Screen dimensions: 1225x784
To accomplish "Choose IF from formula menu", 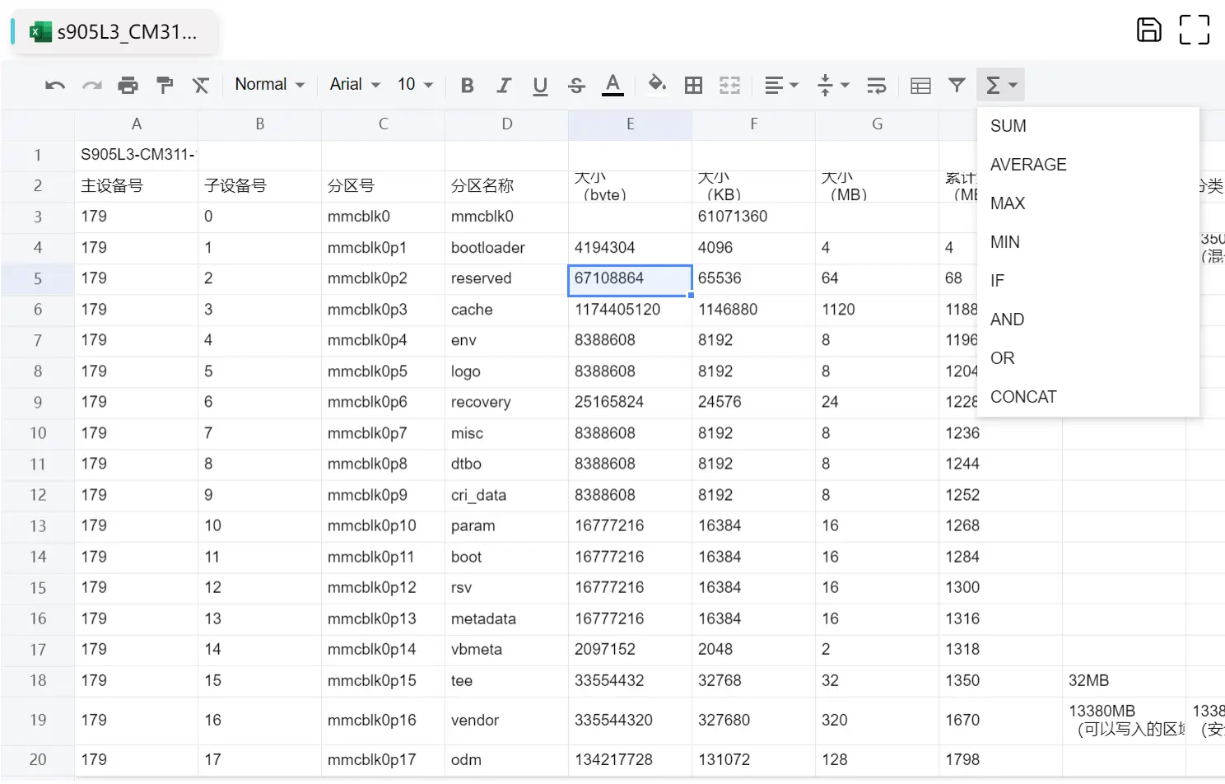I will [x=1088, y=281].
